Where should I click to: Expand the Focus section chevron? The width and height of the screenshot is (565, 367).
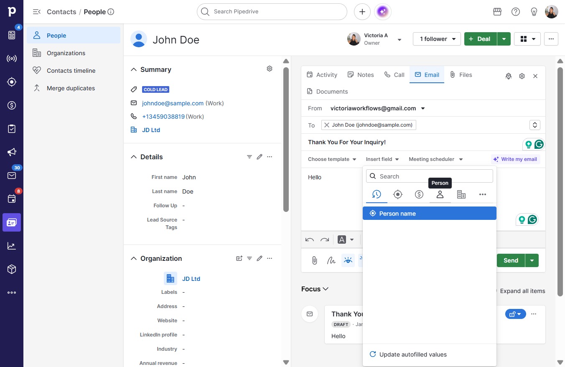(326, 289)
